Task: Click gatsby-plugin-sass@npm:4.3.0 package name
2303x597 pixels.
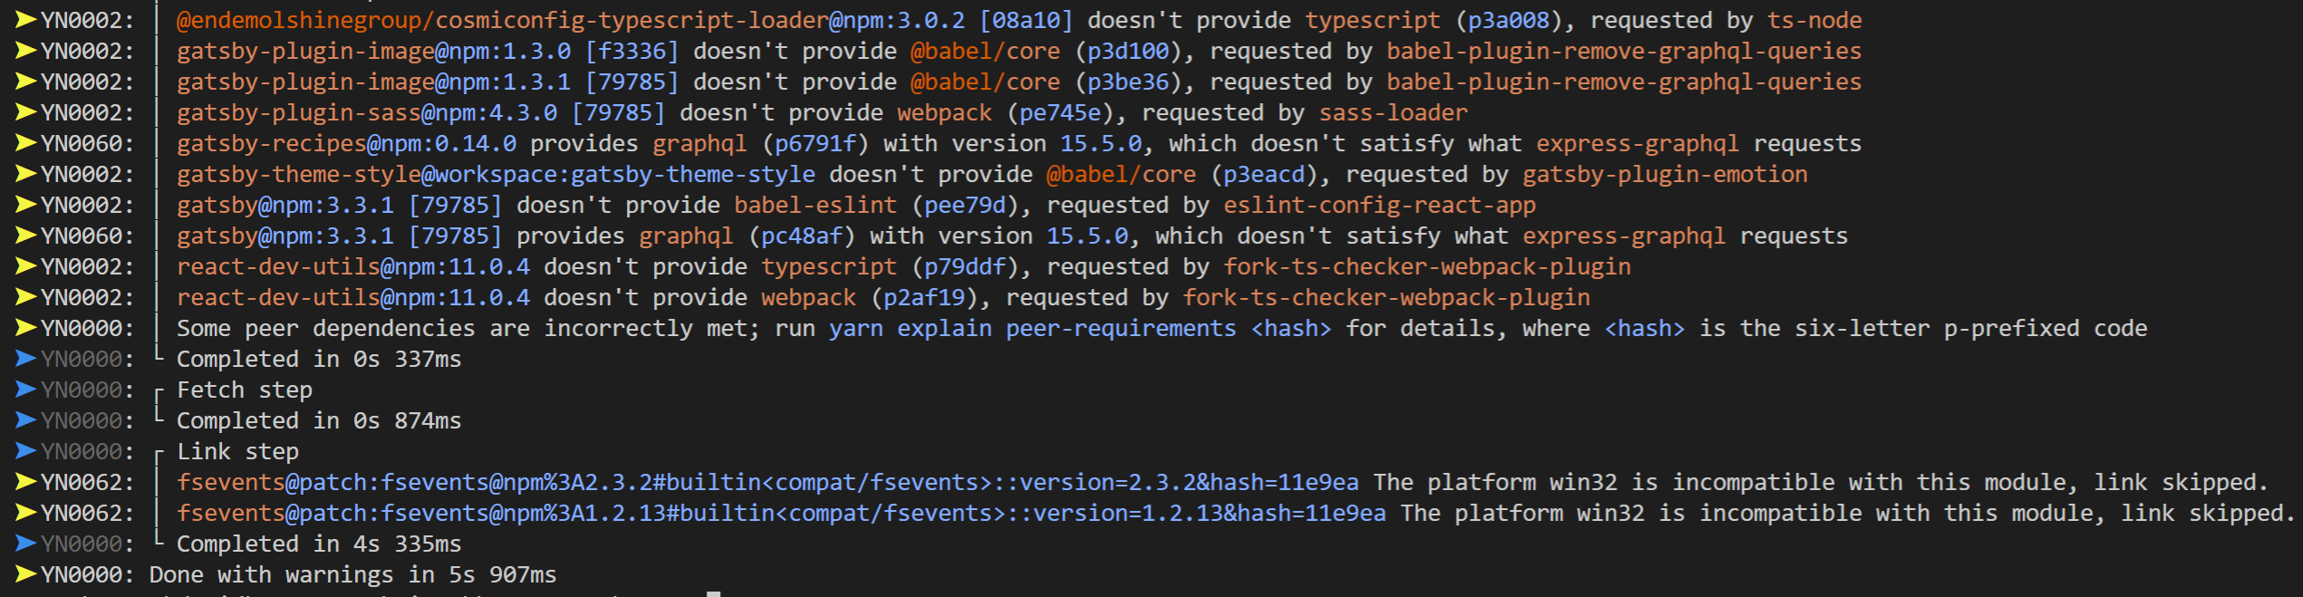Action: [x=367, y=112]
